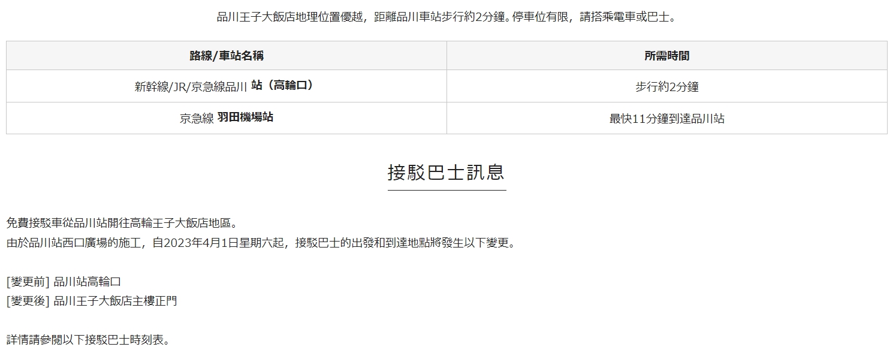The height and width of the screenshot is (356, 896).
Task: Click the 新幹線/JR/京急線品川 站（高輪口） cell
Action: pos(227,86)
